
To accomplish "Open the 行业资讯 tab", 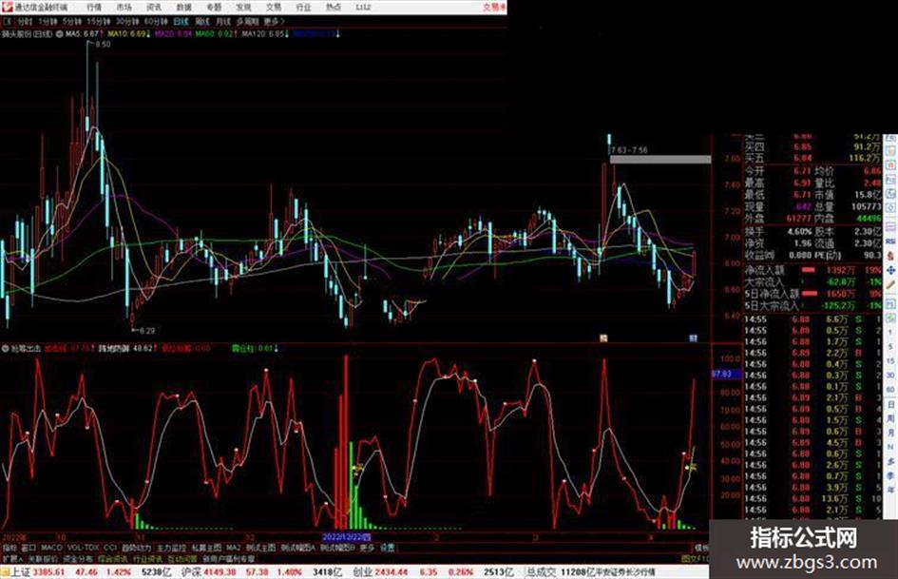I will (x=147, y=559).
